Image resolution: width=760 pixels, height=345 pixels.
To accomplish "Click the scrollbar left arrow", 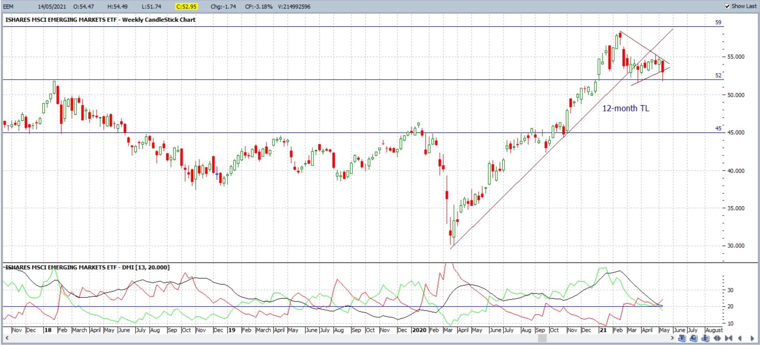I will [7, 338].
